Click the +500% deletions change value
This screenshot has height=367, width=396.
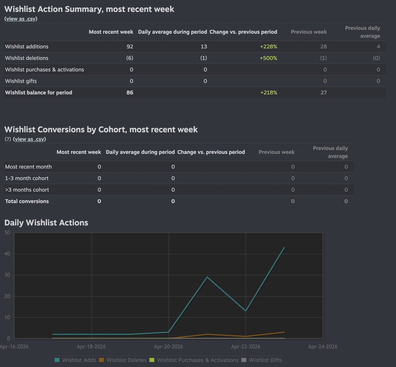click(268, 58)
